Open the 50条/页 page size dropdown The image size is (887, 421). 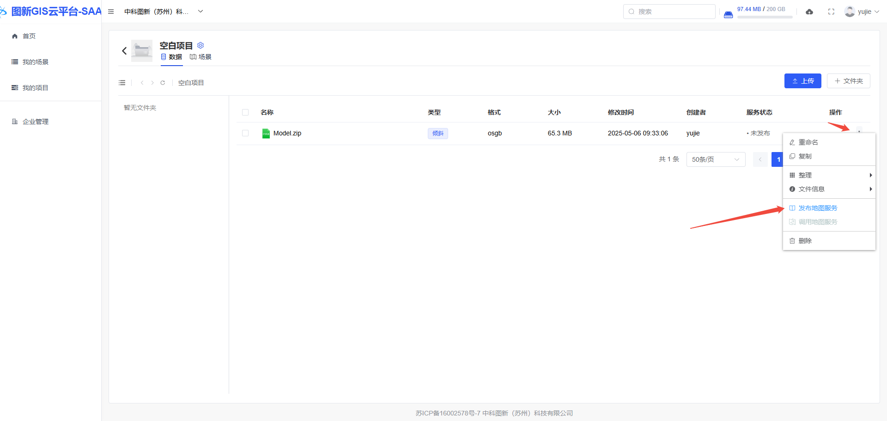click(x=716, y=159)
